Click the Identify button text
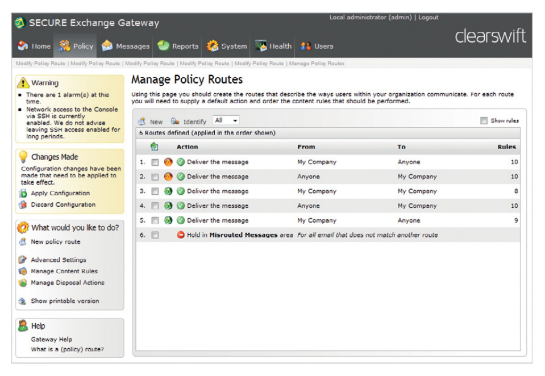 pos(194,122)
